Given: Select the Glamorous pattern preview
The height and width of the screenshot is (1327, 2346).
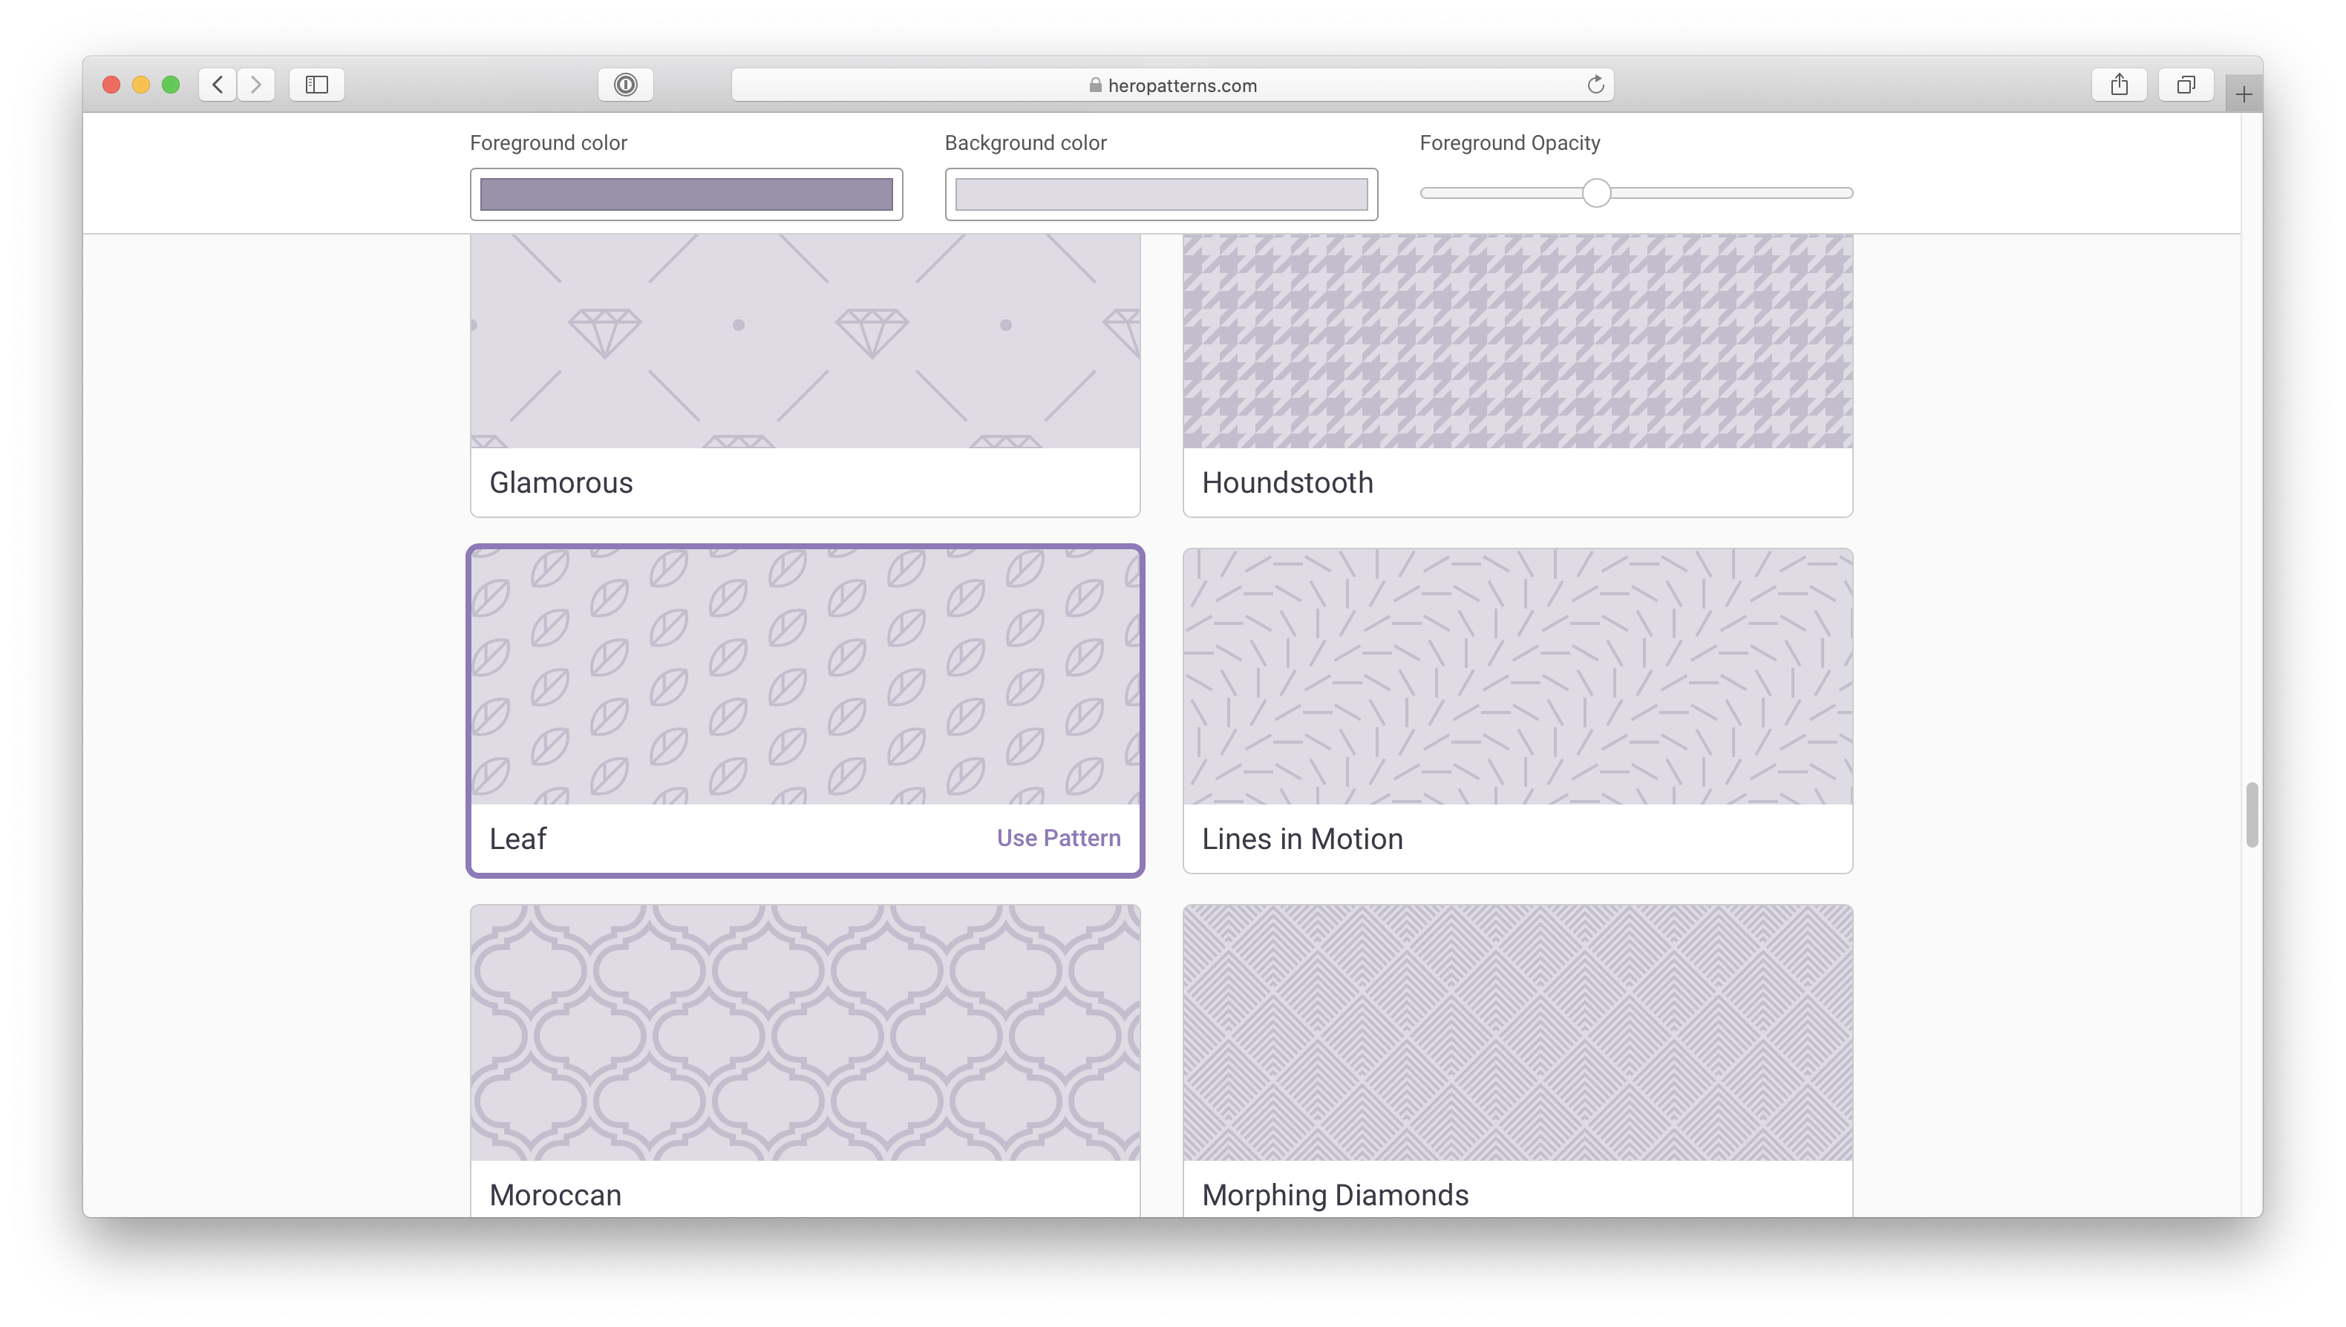Looking at the screenshot, I should 805,341.
